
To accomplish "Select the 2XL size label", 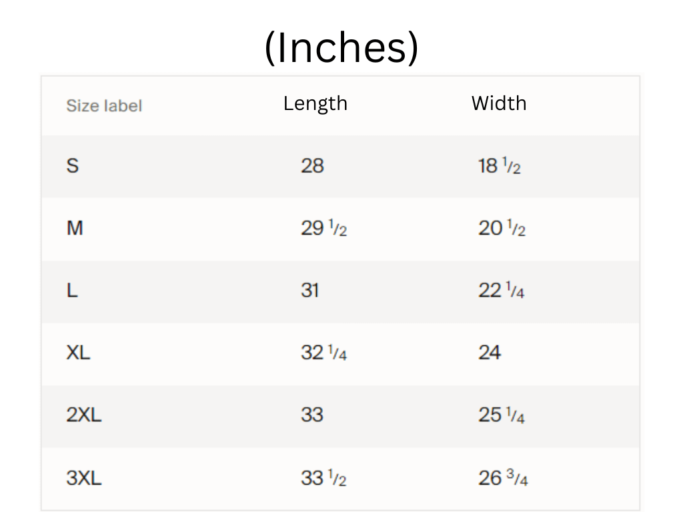I will tap(84, 415).
